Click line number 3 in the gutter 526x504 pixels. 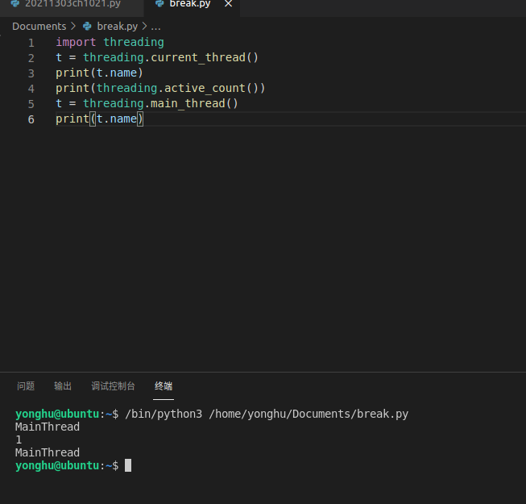point(31,73)
